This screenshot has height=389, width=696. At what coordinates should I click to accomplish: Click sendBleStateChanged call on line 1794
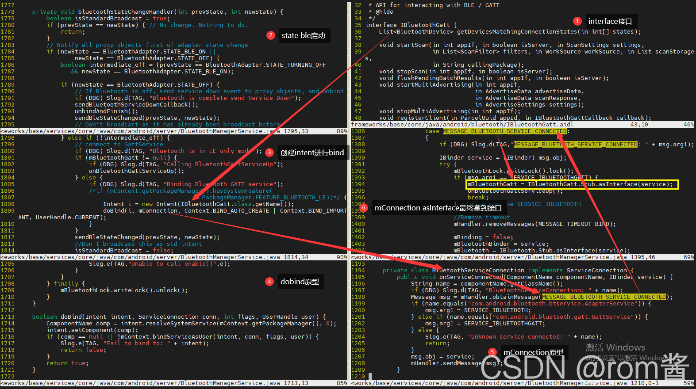147,118
